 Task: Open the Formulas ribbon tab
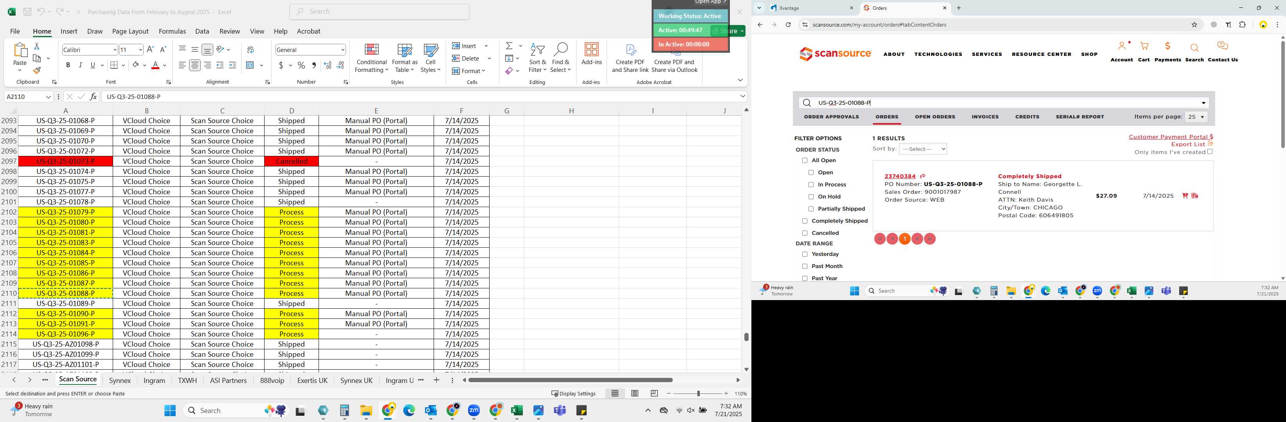(x=172, y=31)
